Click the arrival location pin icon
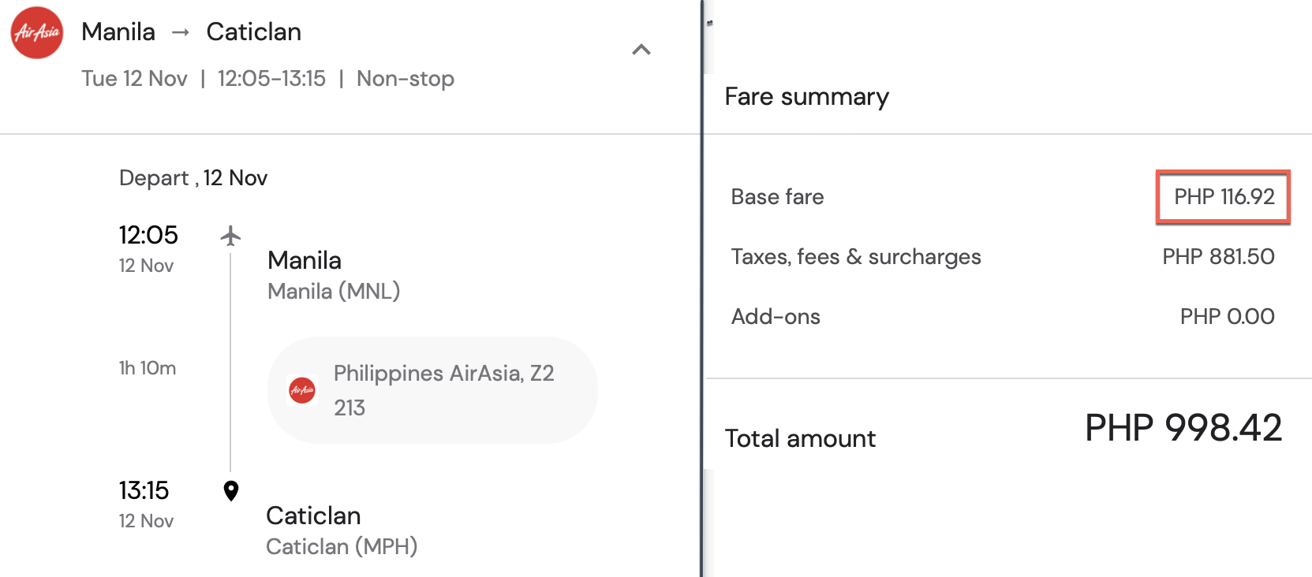Screen dimensions: 1312x577 [x=230, y=491]
